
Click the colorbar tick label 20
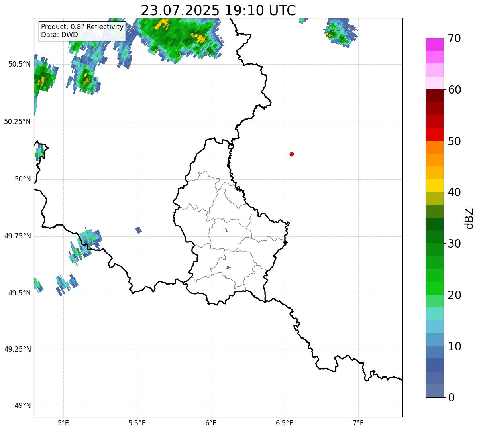click(454, 295)
